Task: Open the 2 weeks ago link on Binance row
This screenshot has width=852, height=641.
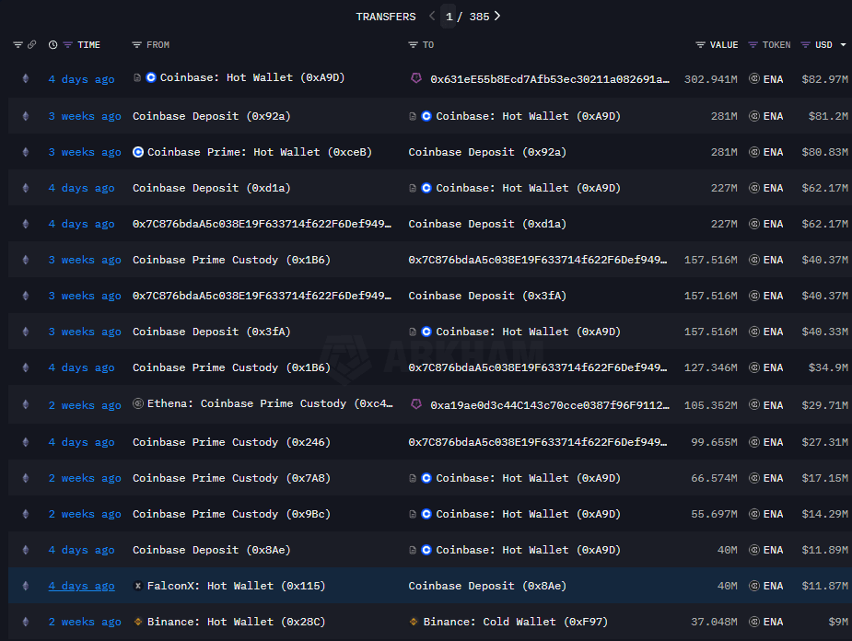Action: [x=85, y=622]
